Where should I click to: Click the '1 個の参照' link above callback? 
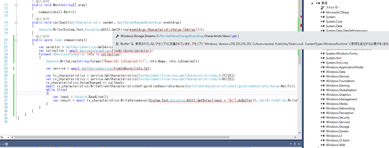pyautogui.click(x=41, y=19)
